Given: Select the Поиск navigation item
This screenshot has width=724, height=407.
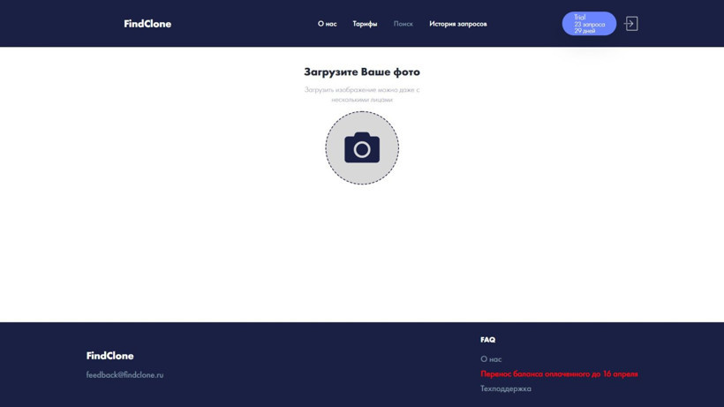Looking at the screenshot, I should [x=403, y=24].
